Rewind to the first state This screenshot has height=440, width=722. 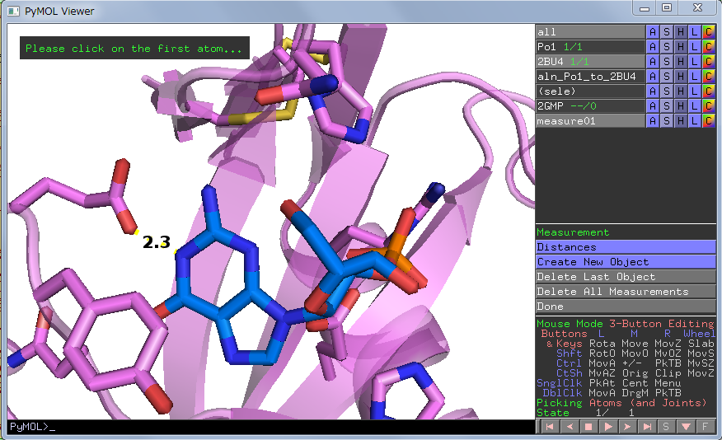[549, 426]
